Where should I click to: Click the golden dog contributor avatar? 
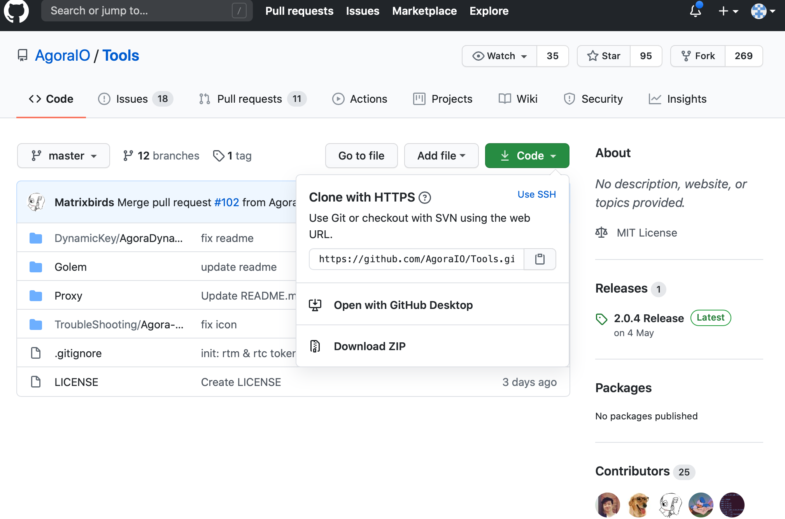pos(638,505)
